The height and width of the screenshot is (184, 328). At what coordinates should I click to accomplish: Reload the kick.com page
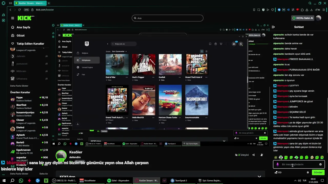[19, 10]
